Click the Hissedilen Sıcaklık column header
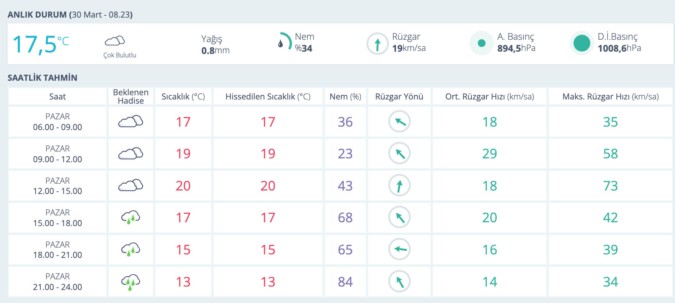The width and height of the screenshot is (675, 303). 268,97
